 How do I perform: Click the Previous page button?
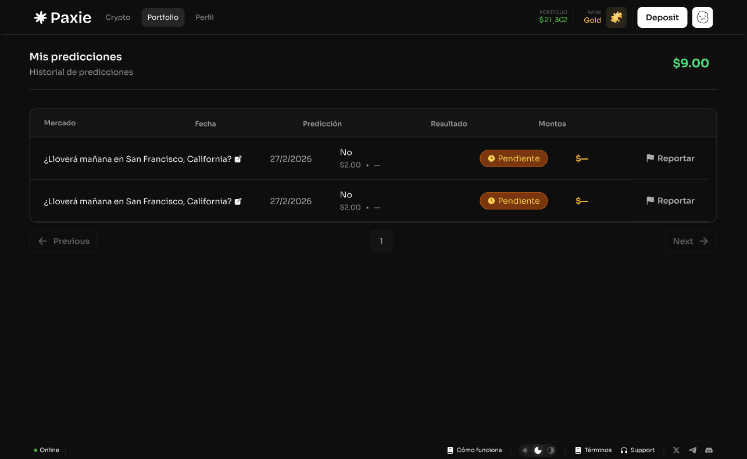pos(63,241)
